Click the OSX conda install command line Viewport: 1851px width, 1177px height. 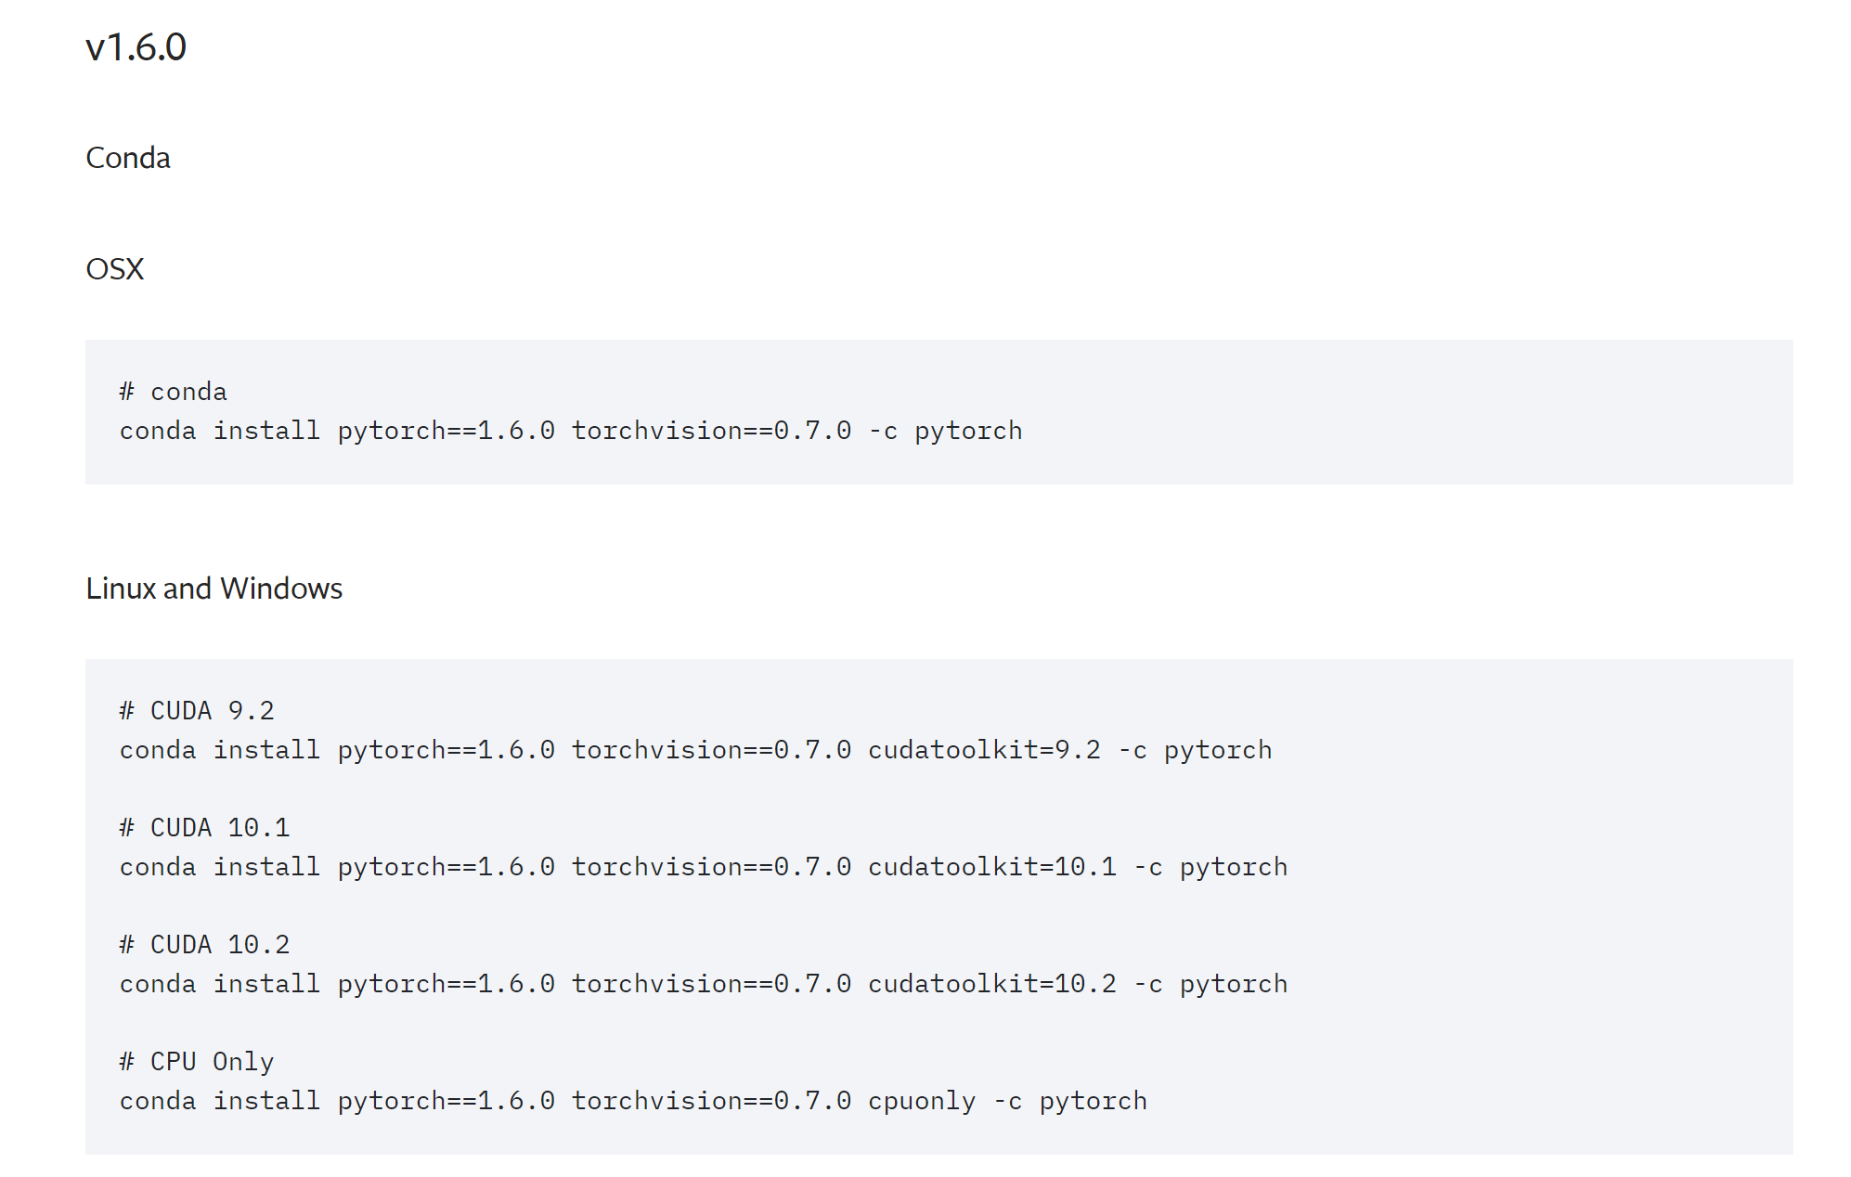571,431
